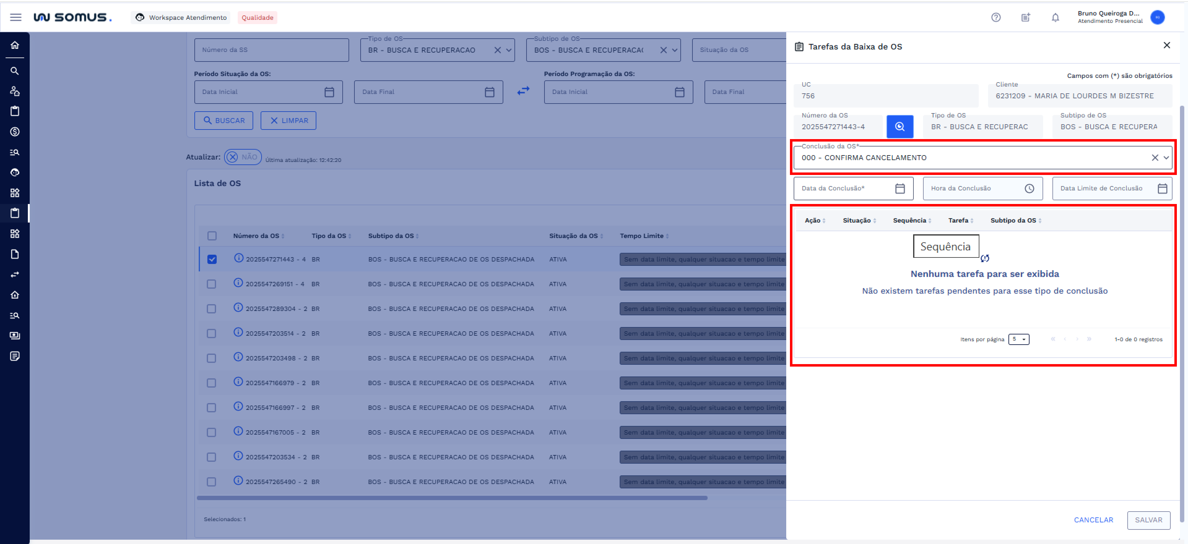Show info for OS 2025547269151 - 4
Image resolution: width=1188 pixels, height=544 pixels.
[x=238, y=283]
